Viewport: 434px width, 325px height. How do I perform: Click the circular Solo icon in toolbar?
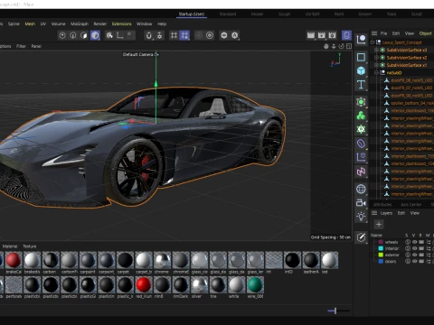tap(210, 35)
